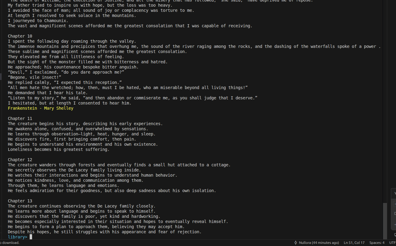Viewport: 396px width, 246px height.
Task: Click the "Through them, he learns language" line
Action: [64, 185]
